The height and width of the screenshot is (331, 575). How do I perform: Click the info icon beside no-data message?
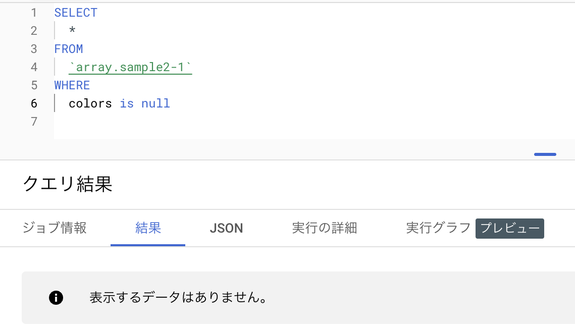tap(56, 298)
